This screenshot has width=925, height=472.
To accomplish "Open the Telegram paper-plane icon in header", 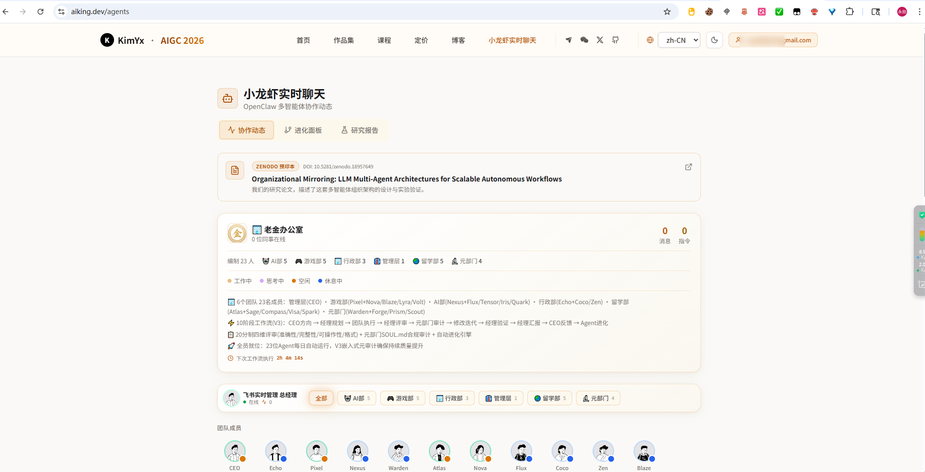I will coord(568,40).
